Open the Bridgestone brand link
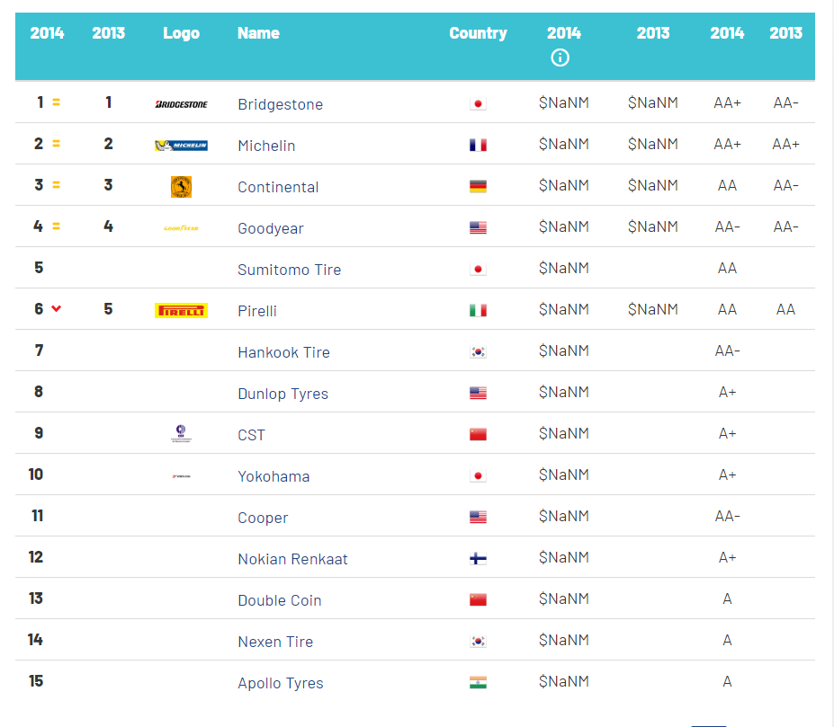834x727 pixels. pos(281,104)
